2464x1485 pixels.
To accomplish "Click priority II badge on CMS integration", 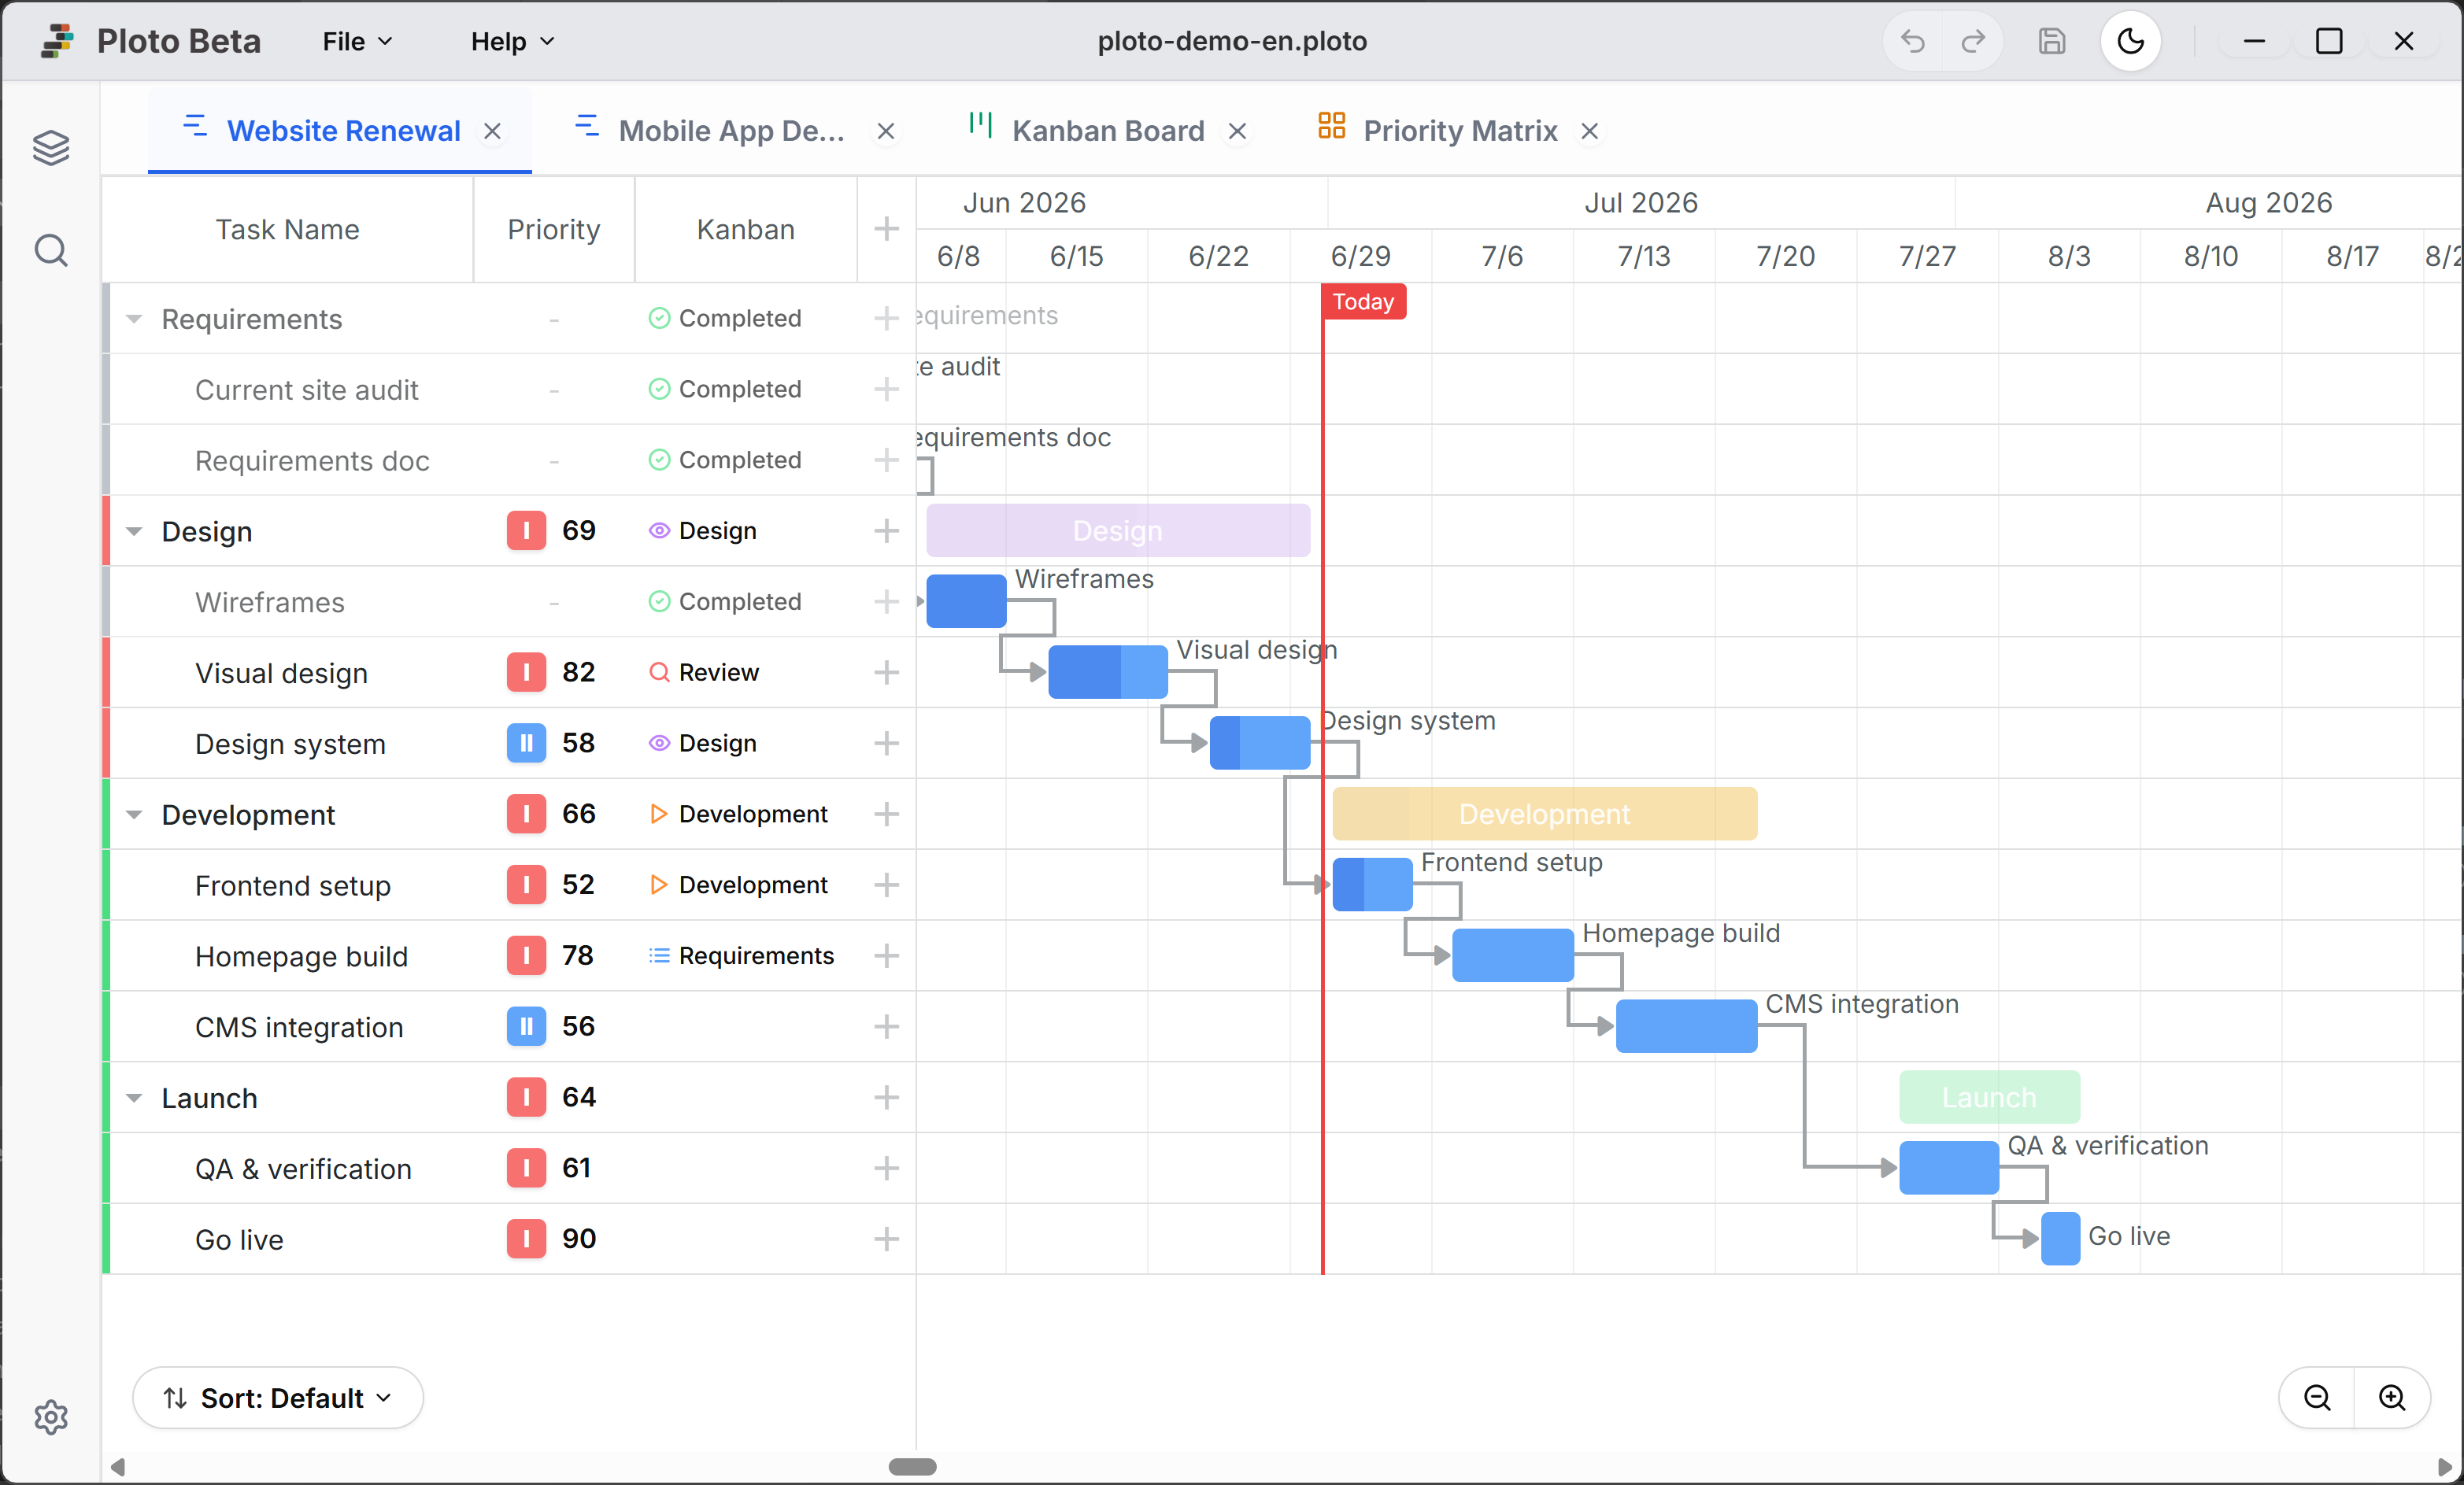I will click(526, 1026).
